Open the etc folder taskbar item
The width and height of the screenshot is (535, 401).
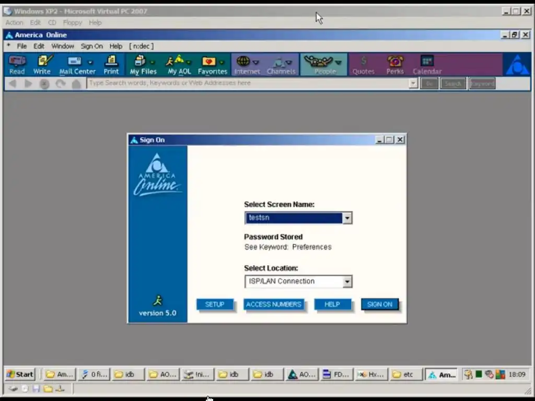click(406, 374)
